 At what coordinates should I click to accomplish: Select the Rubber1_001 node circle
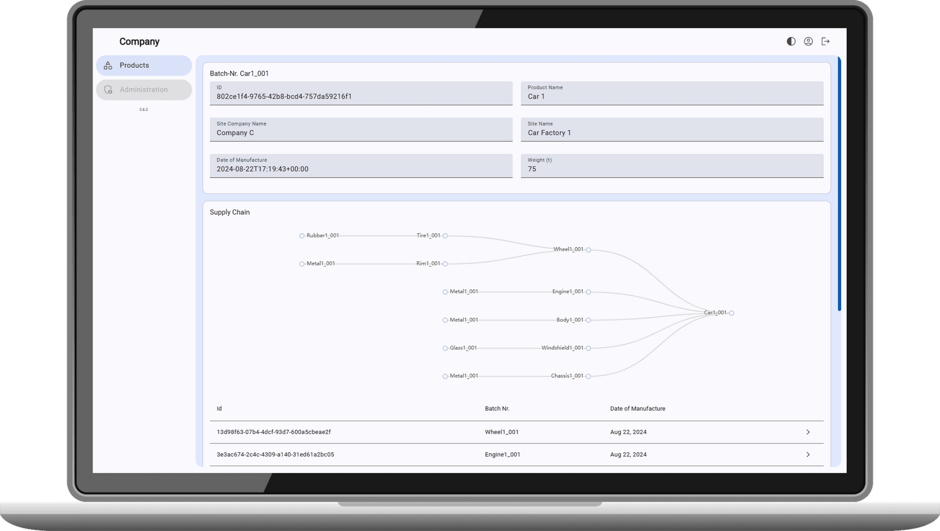302,235
